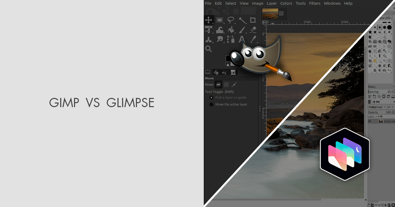Open the Device Status tab icon

tap(216, 72)
